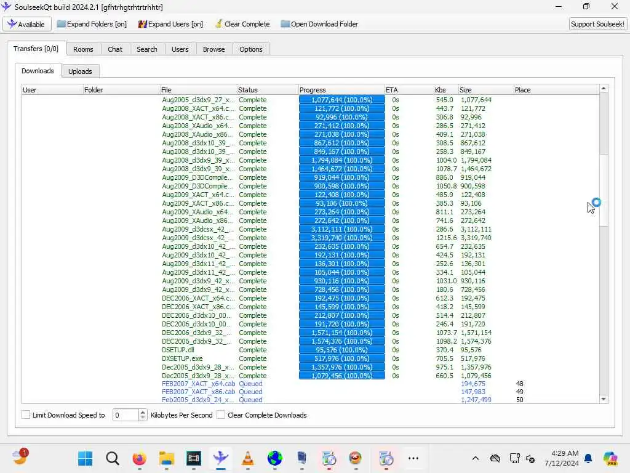The height and width of the screenshot is (473, 630).
Task: Go to the Search tab
Action: coord(146,49)
